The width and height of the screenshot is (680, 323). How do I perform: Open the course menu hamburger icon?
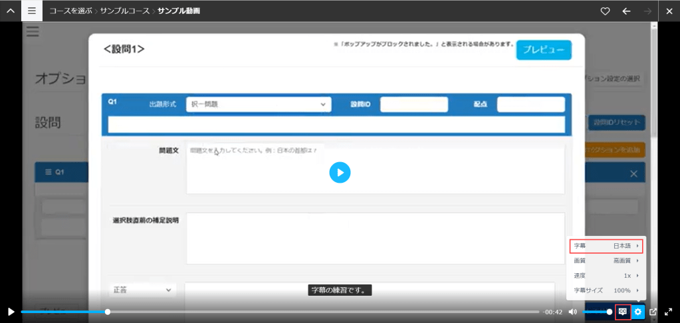[x=32, y=11]
